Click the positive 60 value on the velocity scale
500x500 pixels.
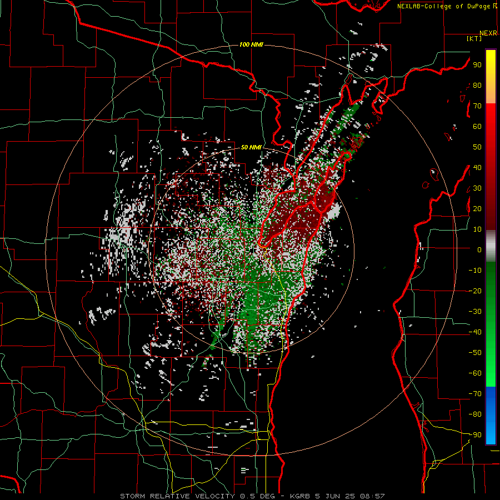point(477,126)
